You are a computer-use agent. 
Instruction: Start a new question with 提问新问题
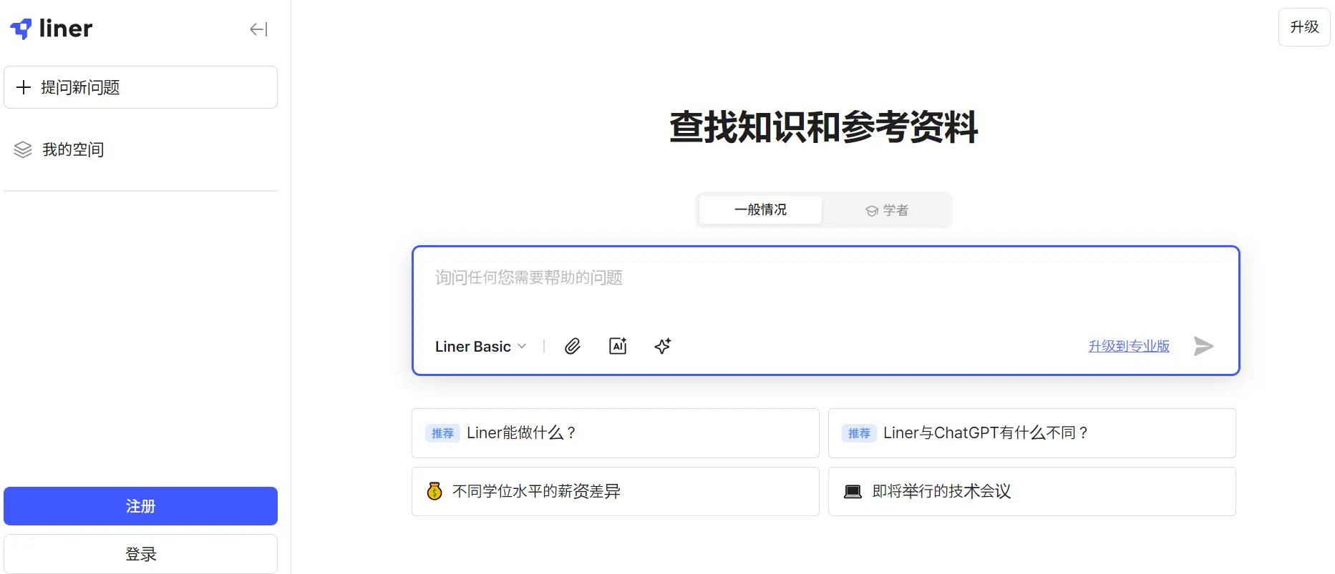[x=140, y=87]
